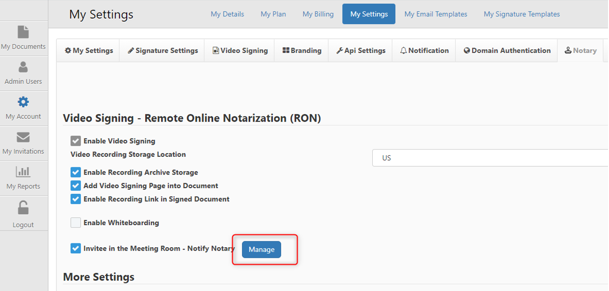This screenshot has width=609, height=291.
Task: Open My Account gear icon
Action: tap(23, 102)
